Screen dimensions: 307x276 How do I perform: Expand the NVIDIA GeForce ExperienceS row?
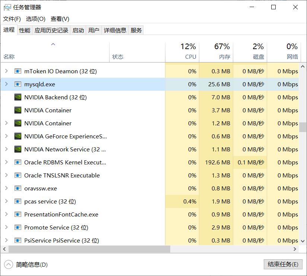(x=6, y=136)
